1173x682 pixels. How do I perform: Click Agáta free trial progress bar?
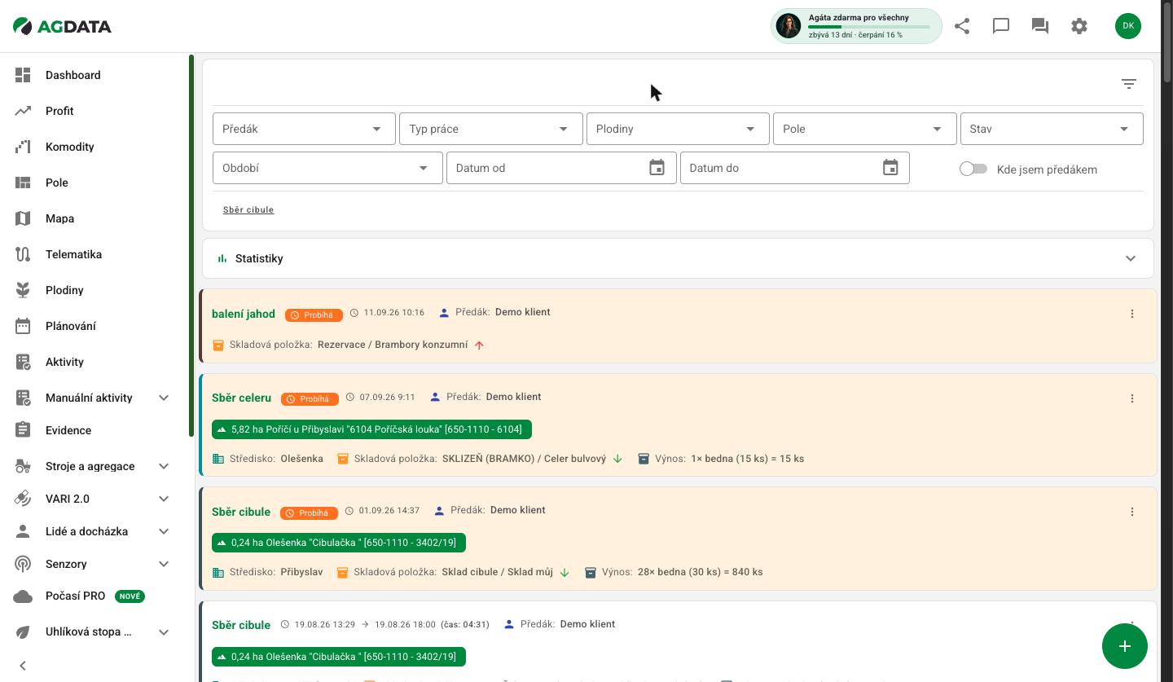point(869,27)
